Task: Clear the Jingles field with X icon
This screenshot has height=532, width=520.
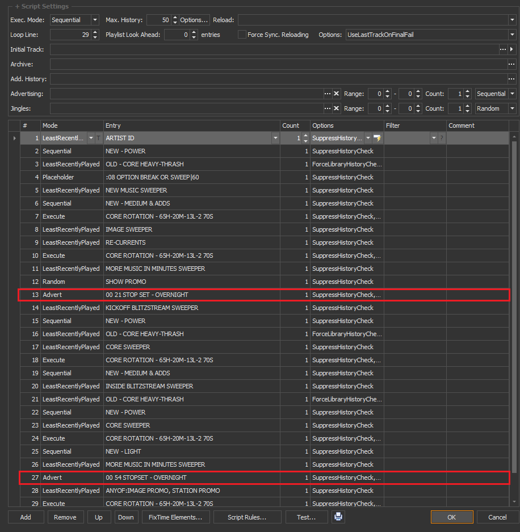Action: coord(336,108)
